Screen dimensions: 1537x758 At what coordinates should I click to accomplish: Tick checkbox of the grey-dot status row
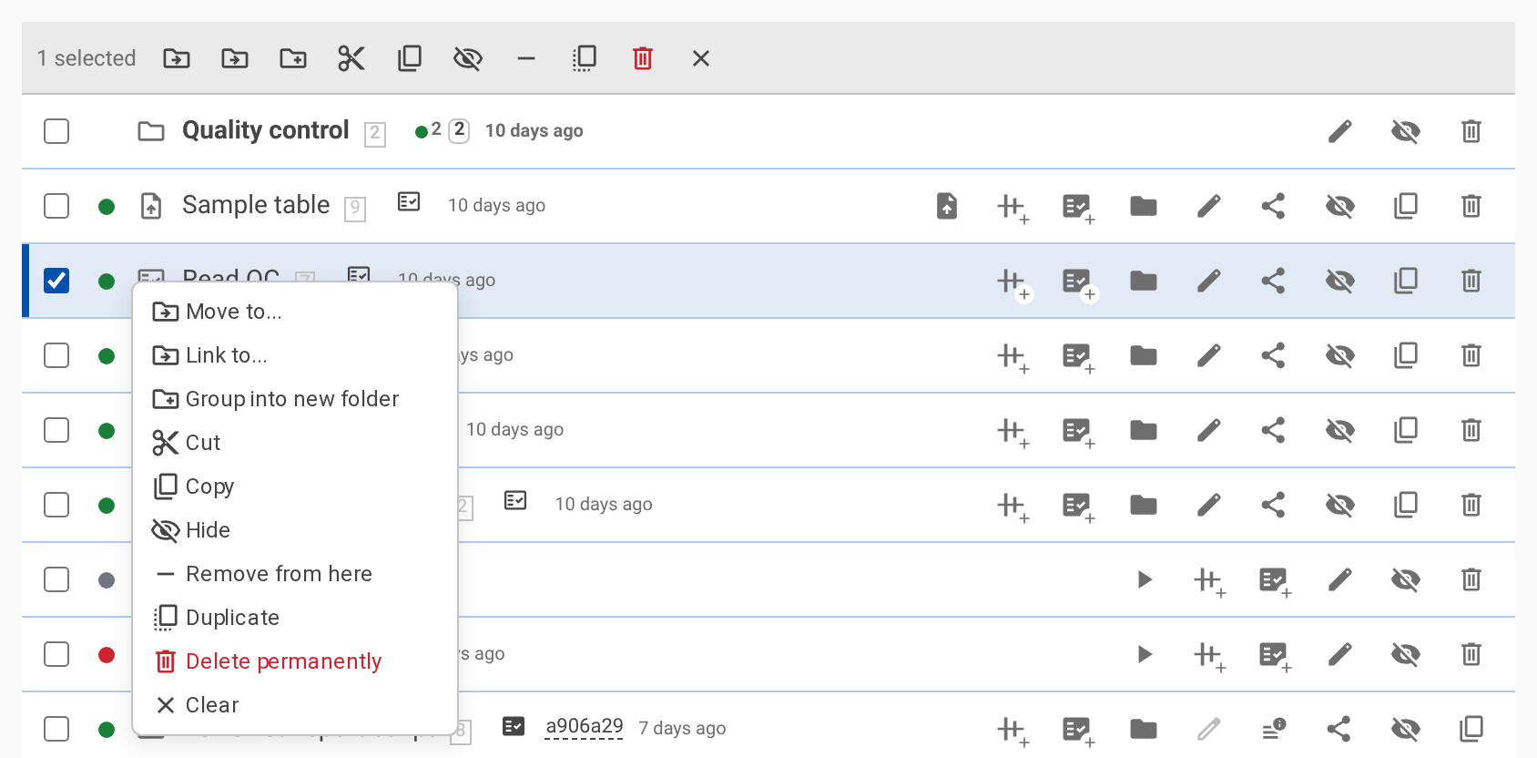click(56, 579)
